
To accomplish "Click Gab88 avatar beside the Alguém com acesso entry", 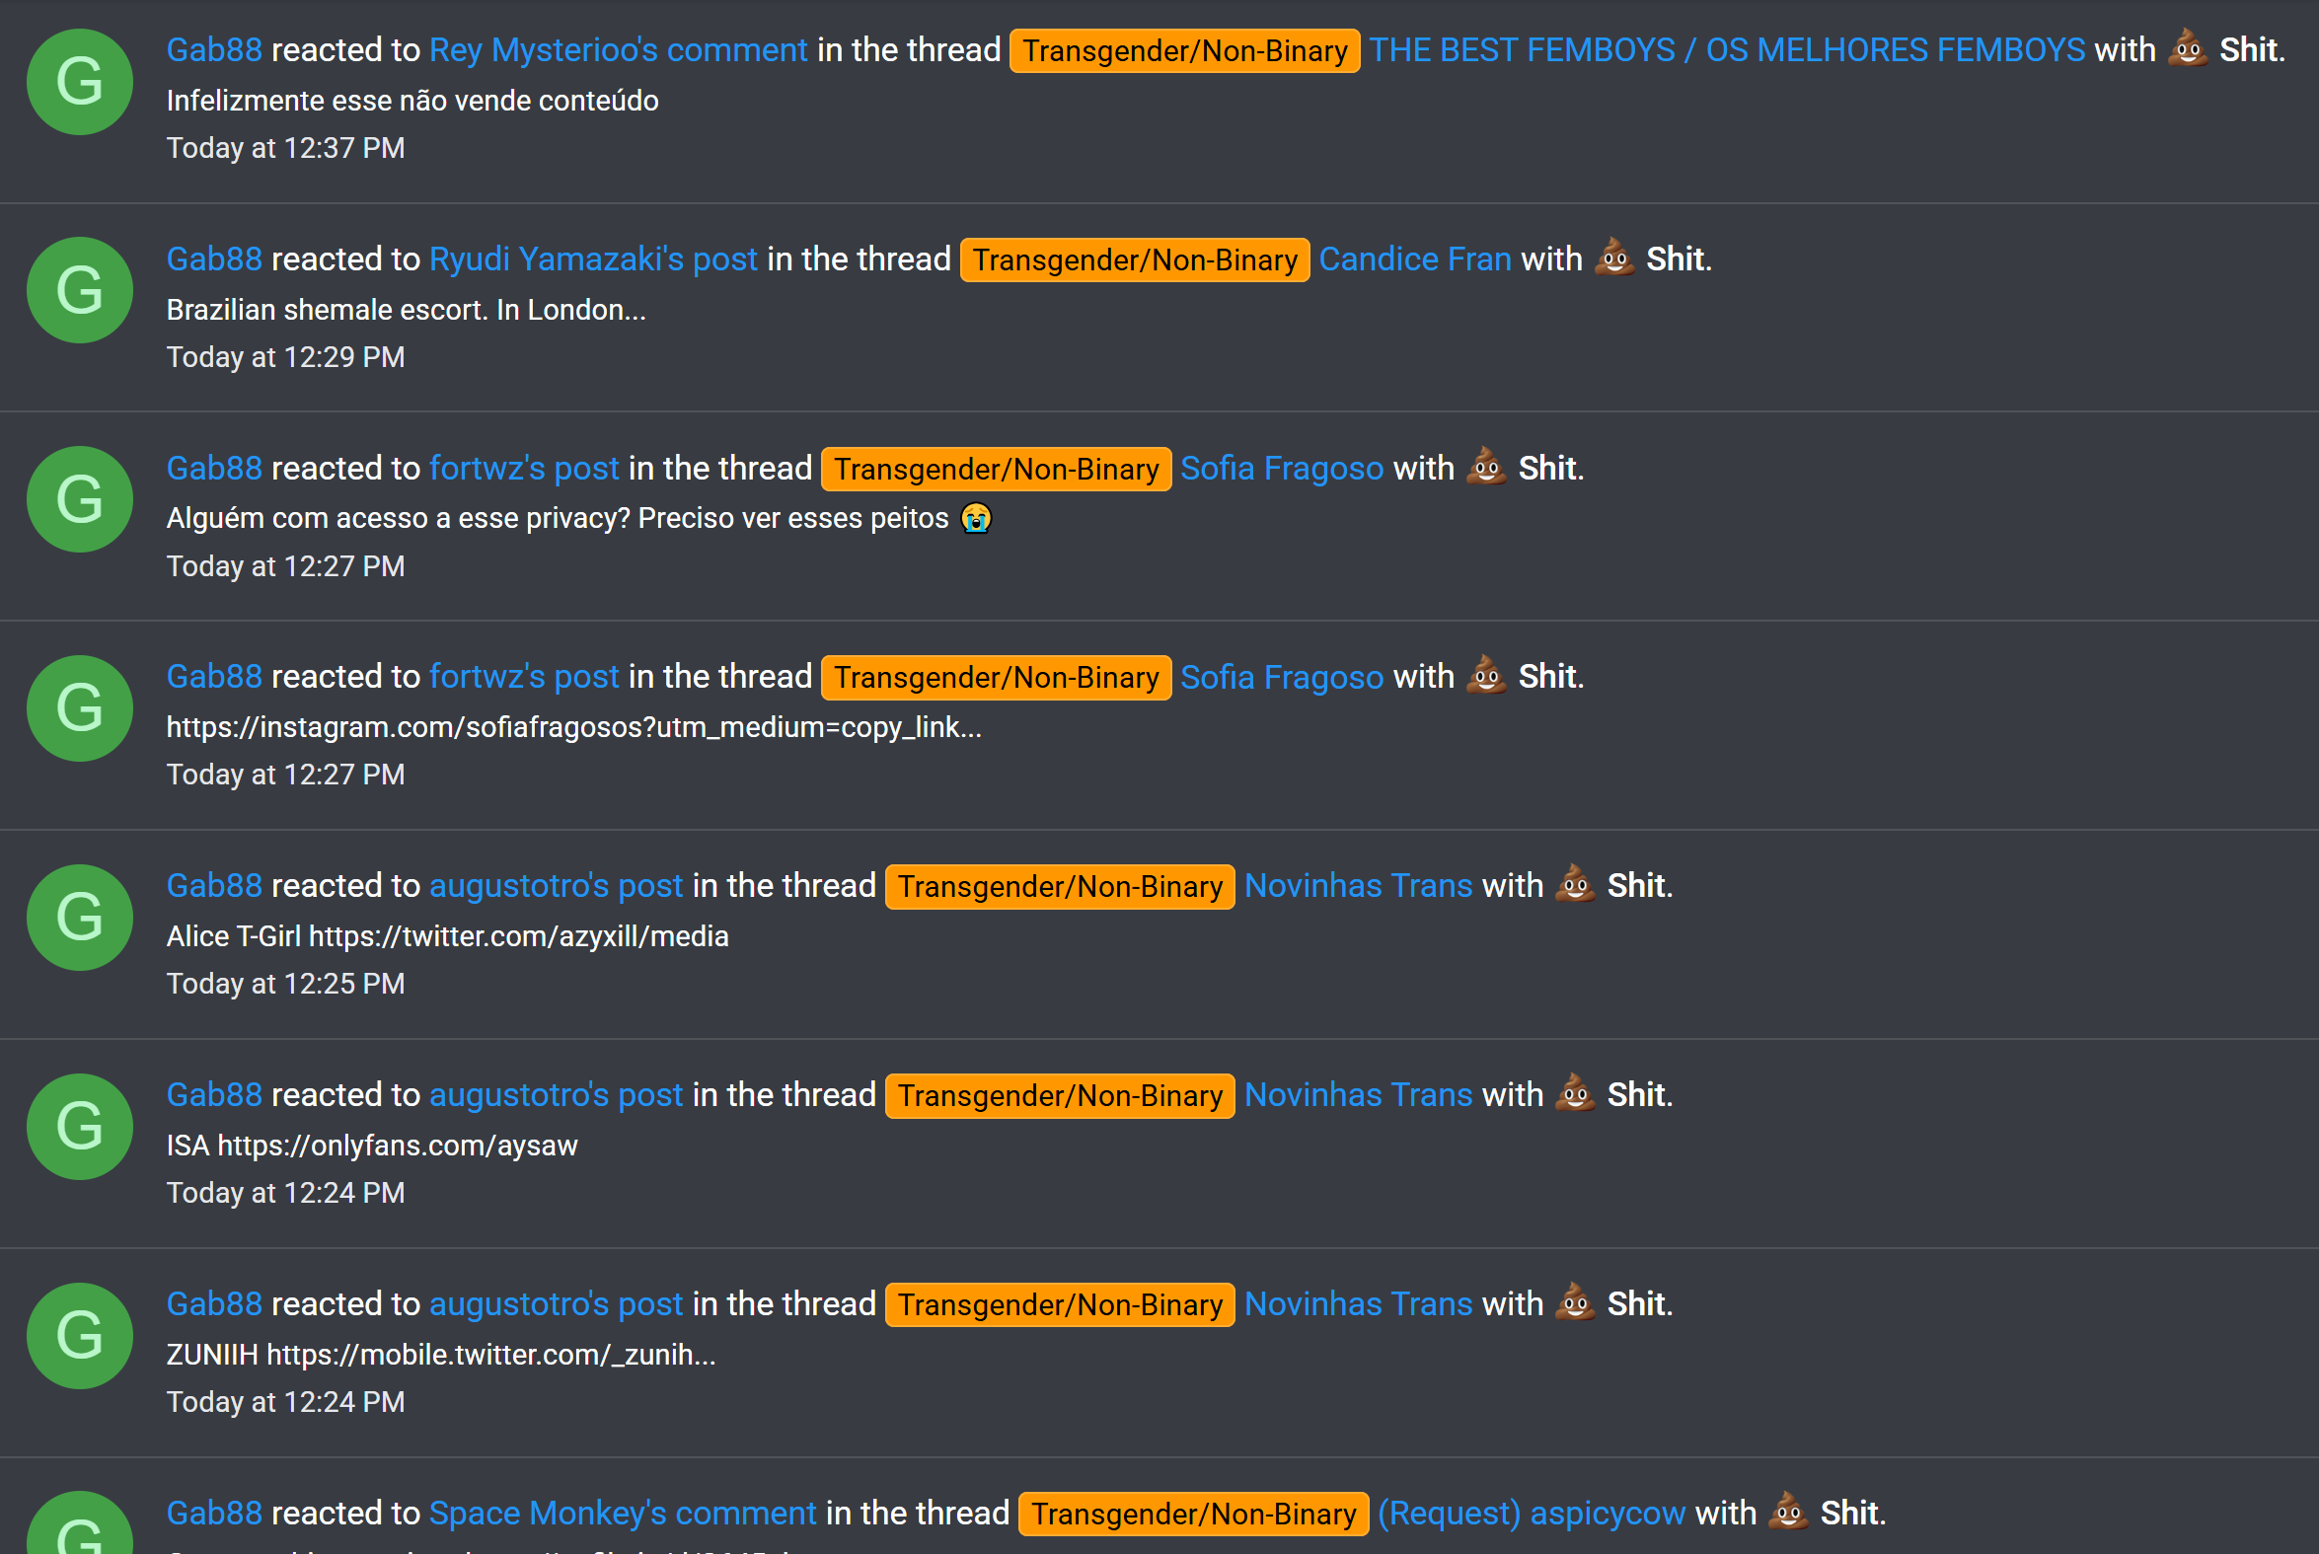I will click(79, 499).
